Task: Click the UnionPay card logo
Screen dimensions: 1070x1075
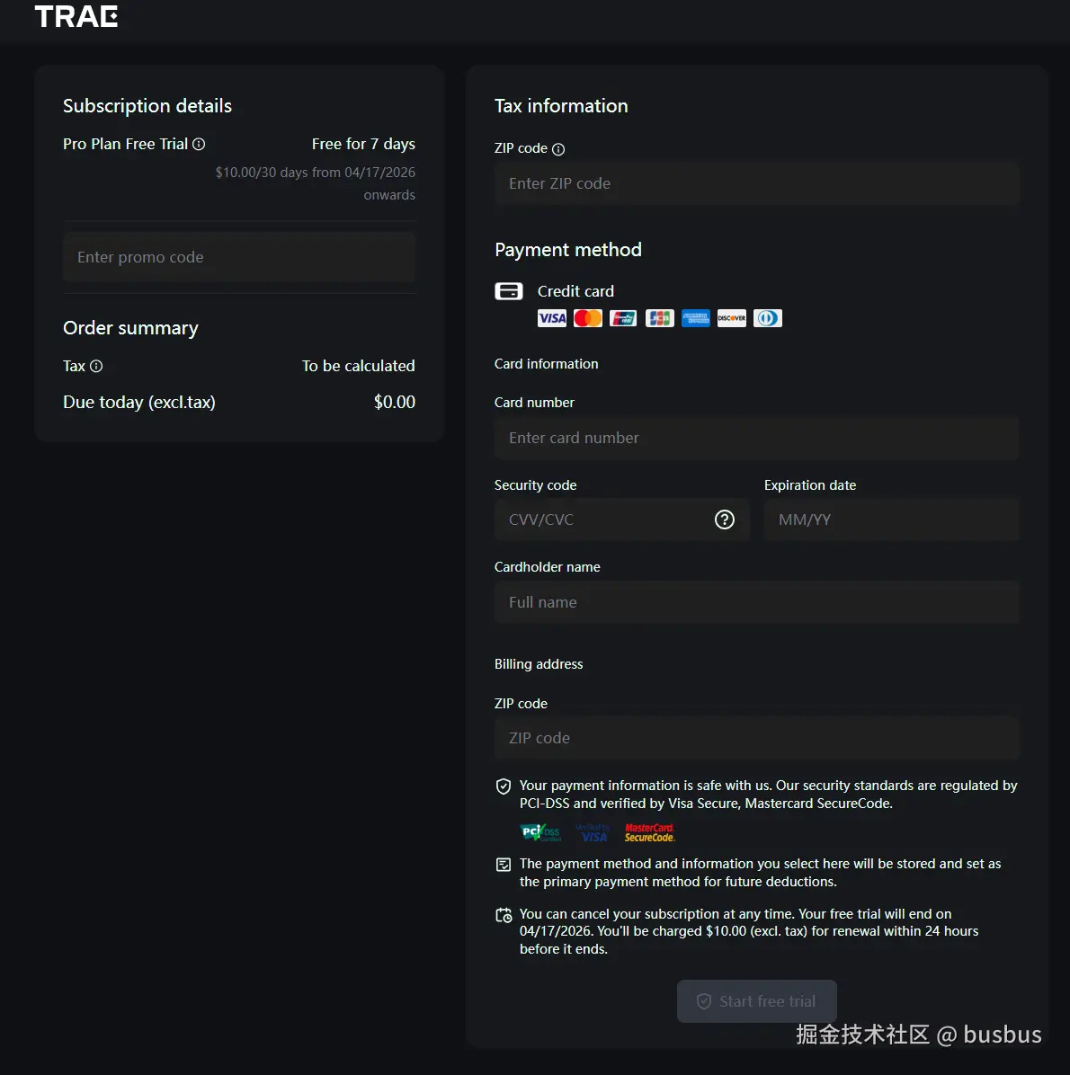Action: point(623,318)
